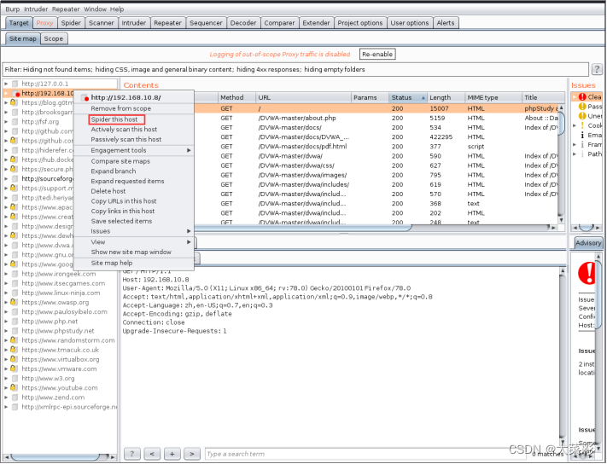
Task: Click the large red exclamation advisory icon
Action: coord(587,273)
